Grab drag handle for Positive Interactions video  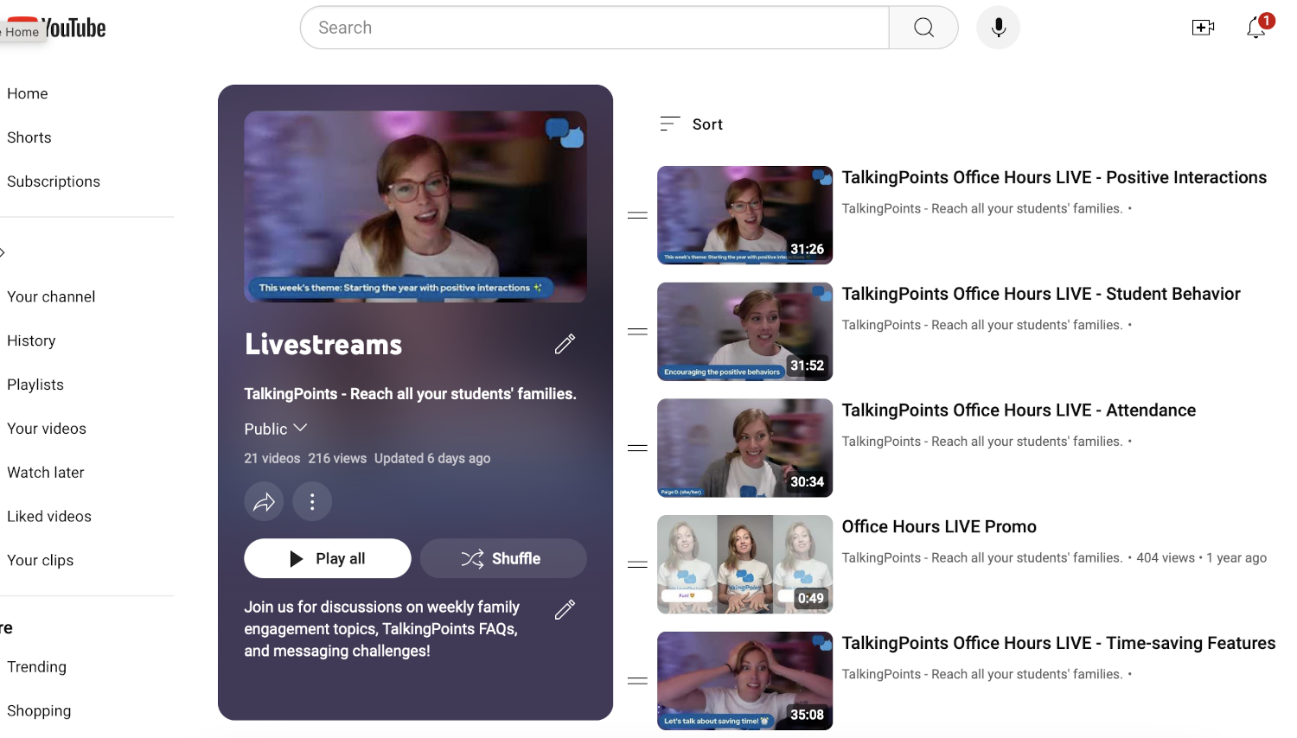[637, 215]
